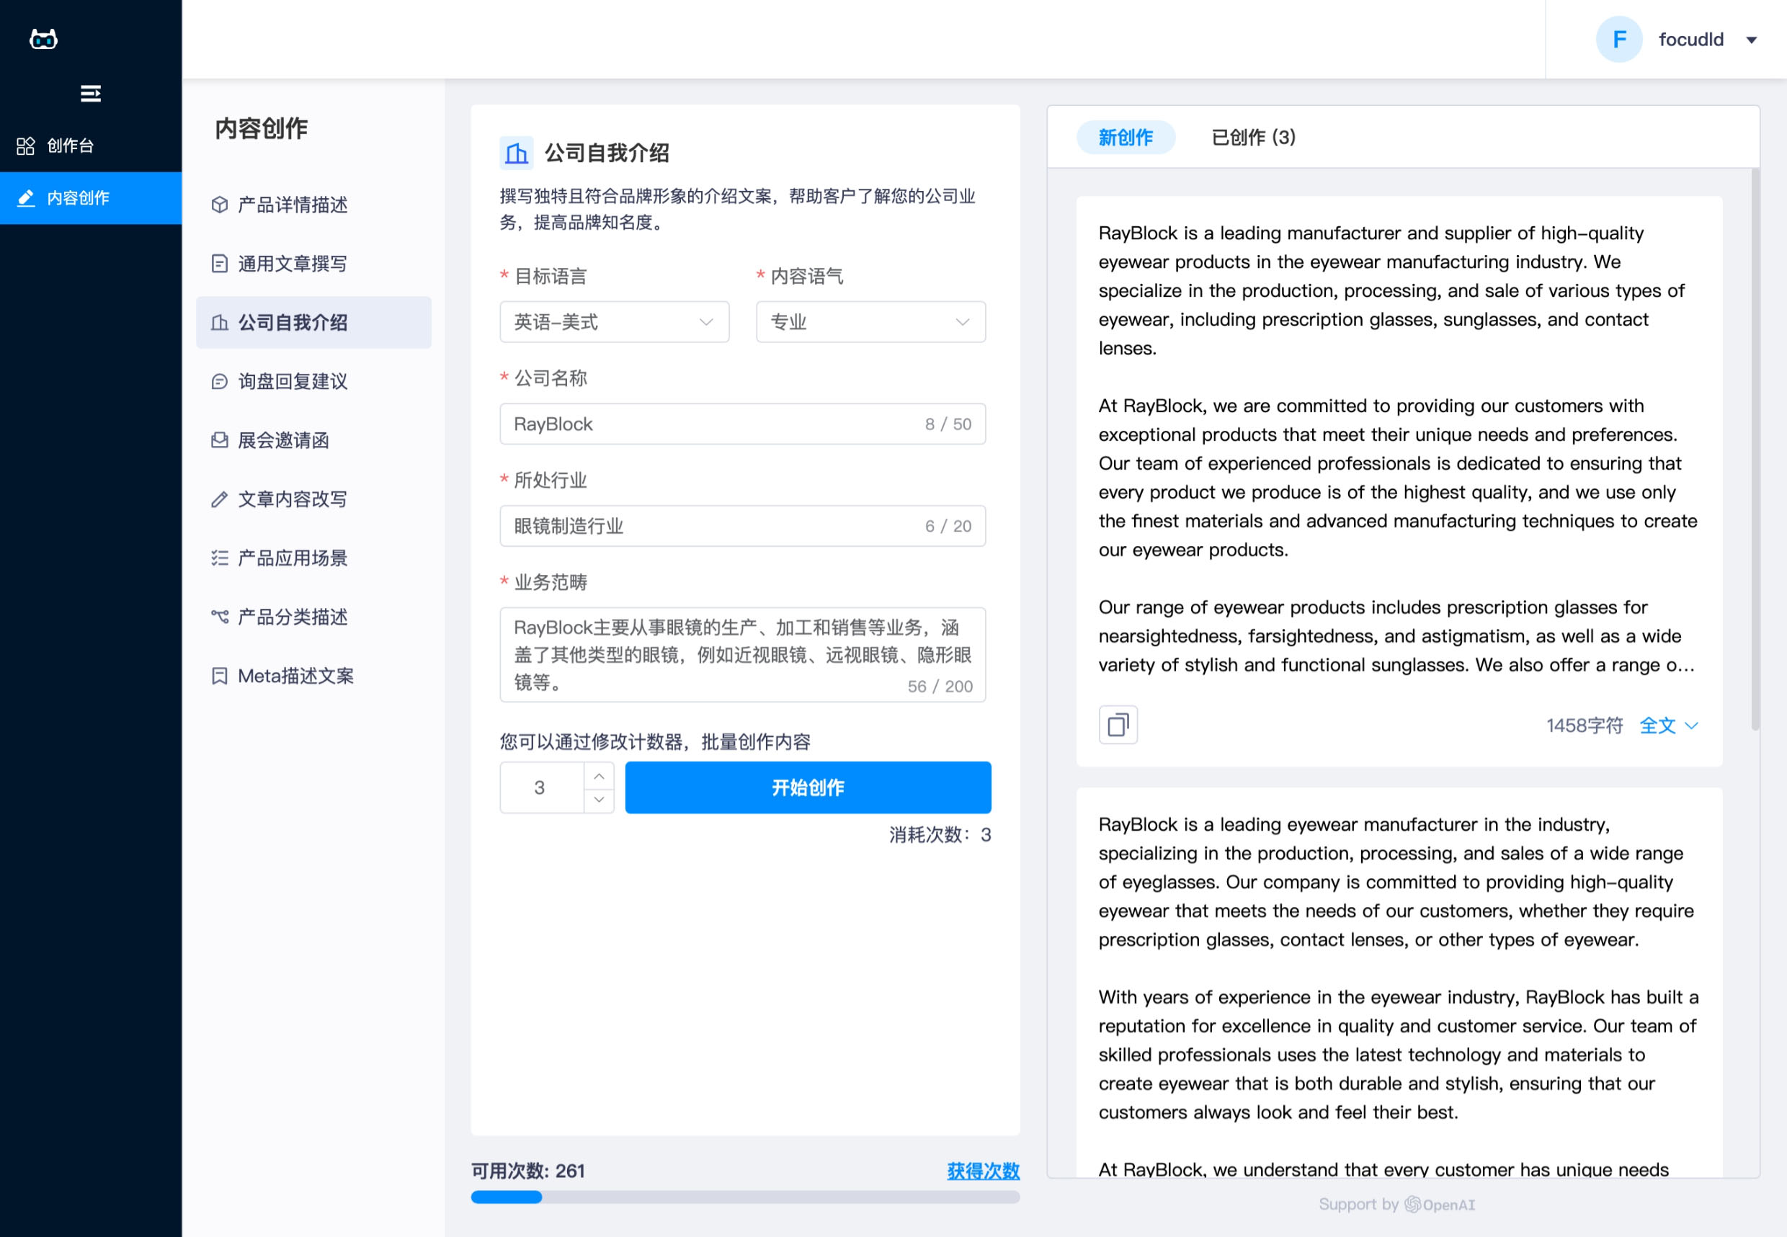The height and width of the screenshot is (1237, 1787).
Task: Choose 询盘回复建议 chat bubble item
Action: pyautogui.click(x=292, y=381)
